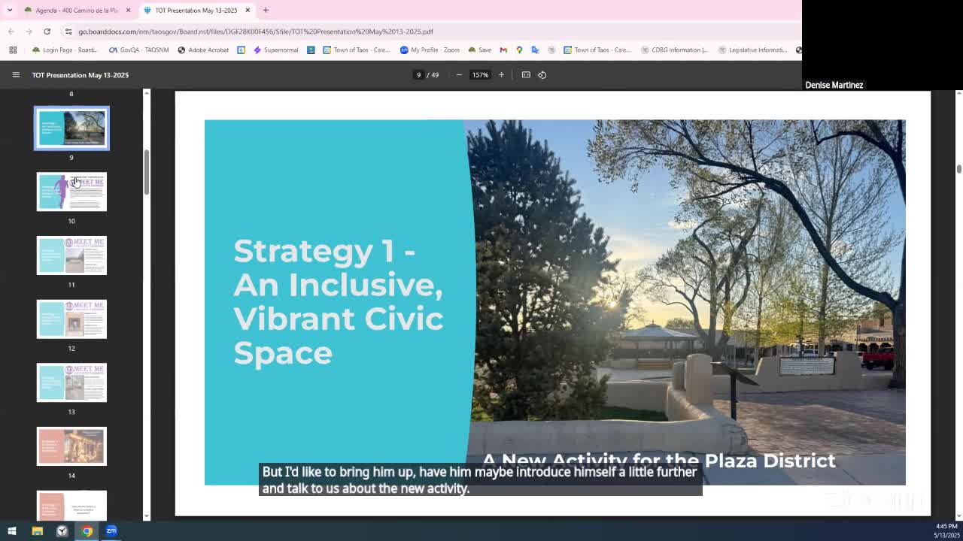Switch to the Agenda - 400 Camino tab
Image resolution: width=963 pixels, height=541 pixels.
click(x=77, y=10)
